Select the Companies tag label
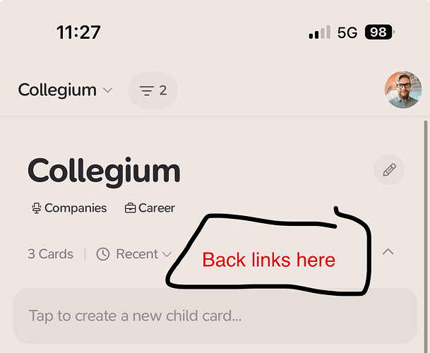 pyautogui.click(x=76, y=208)
